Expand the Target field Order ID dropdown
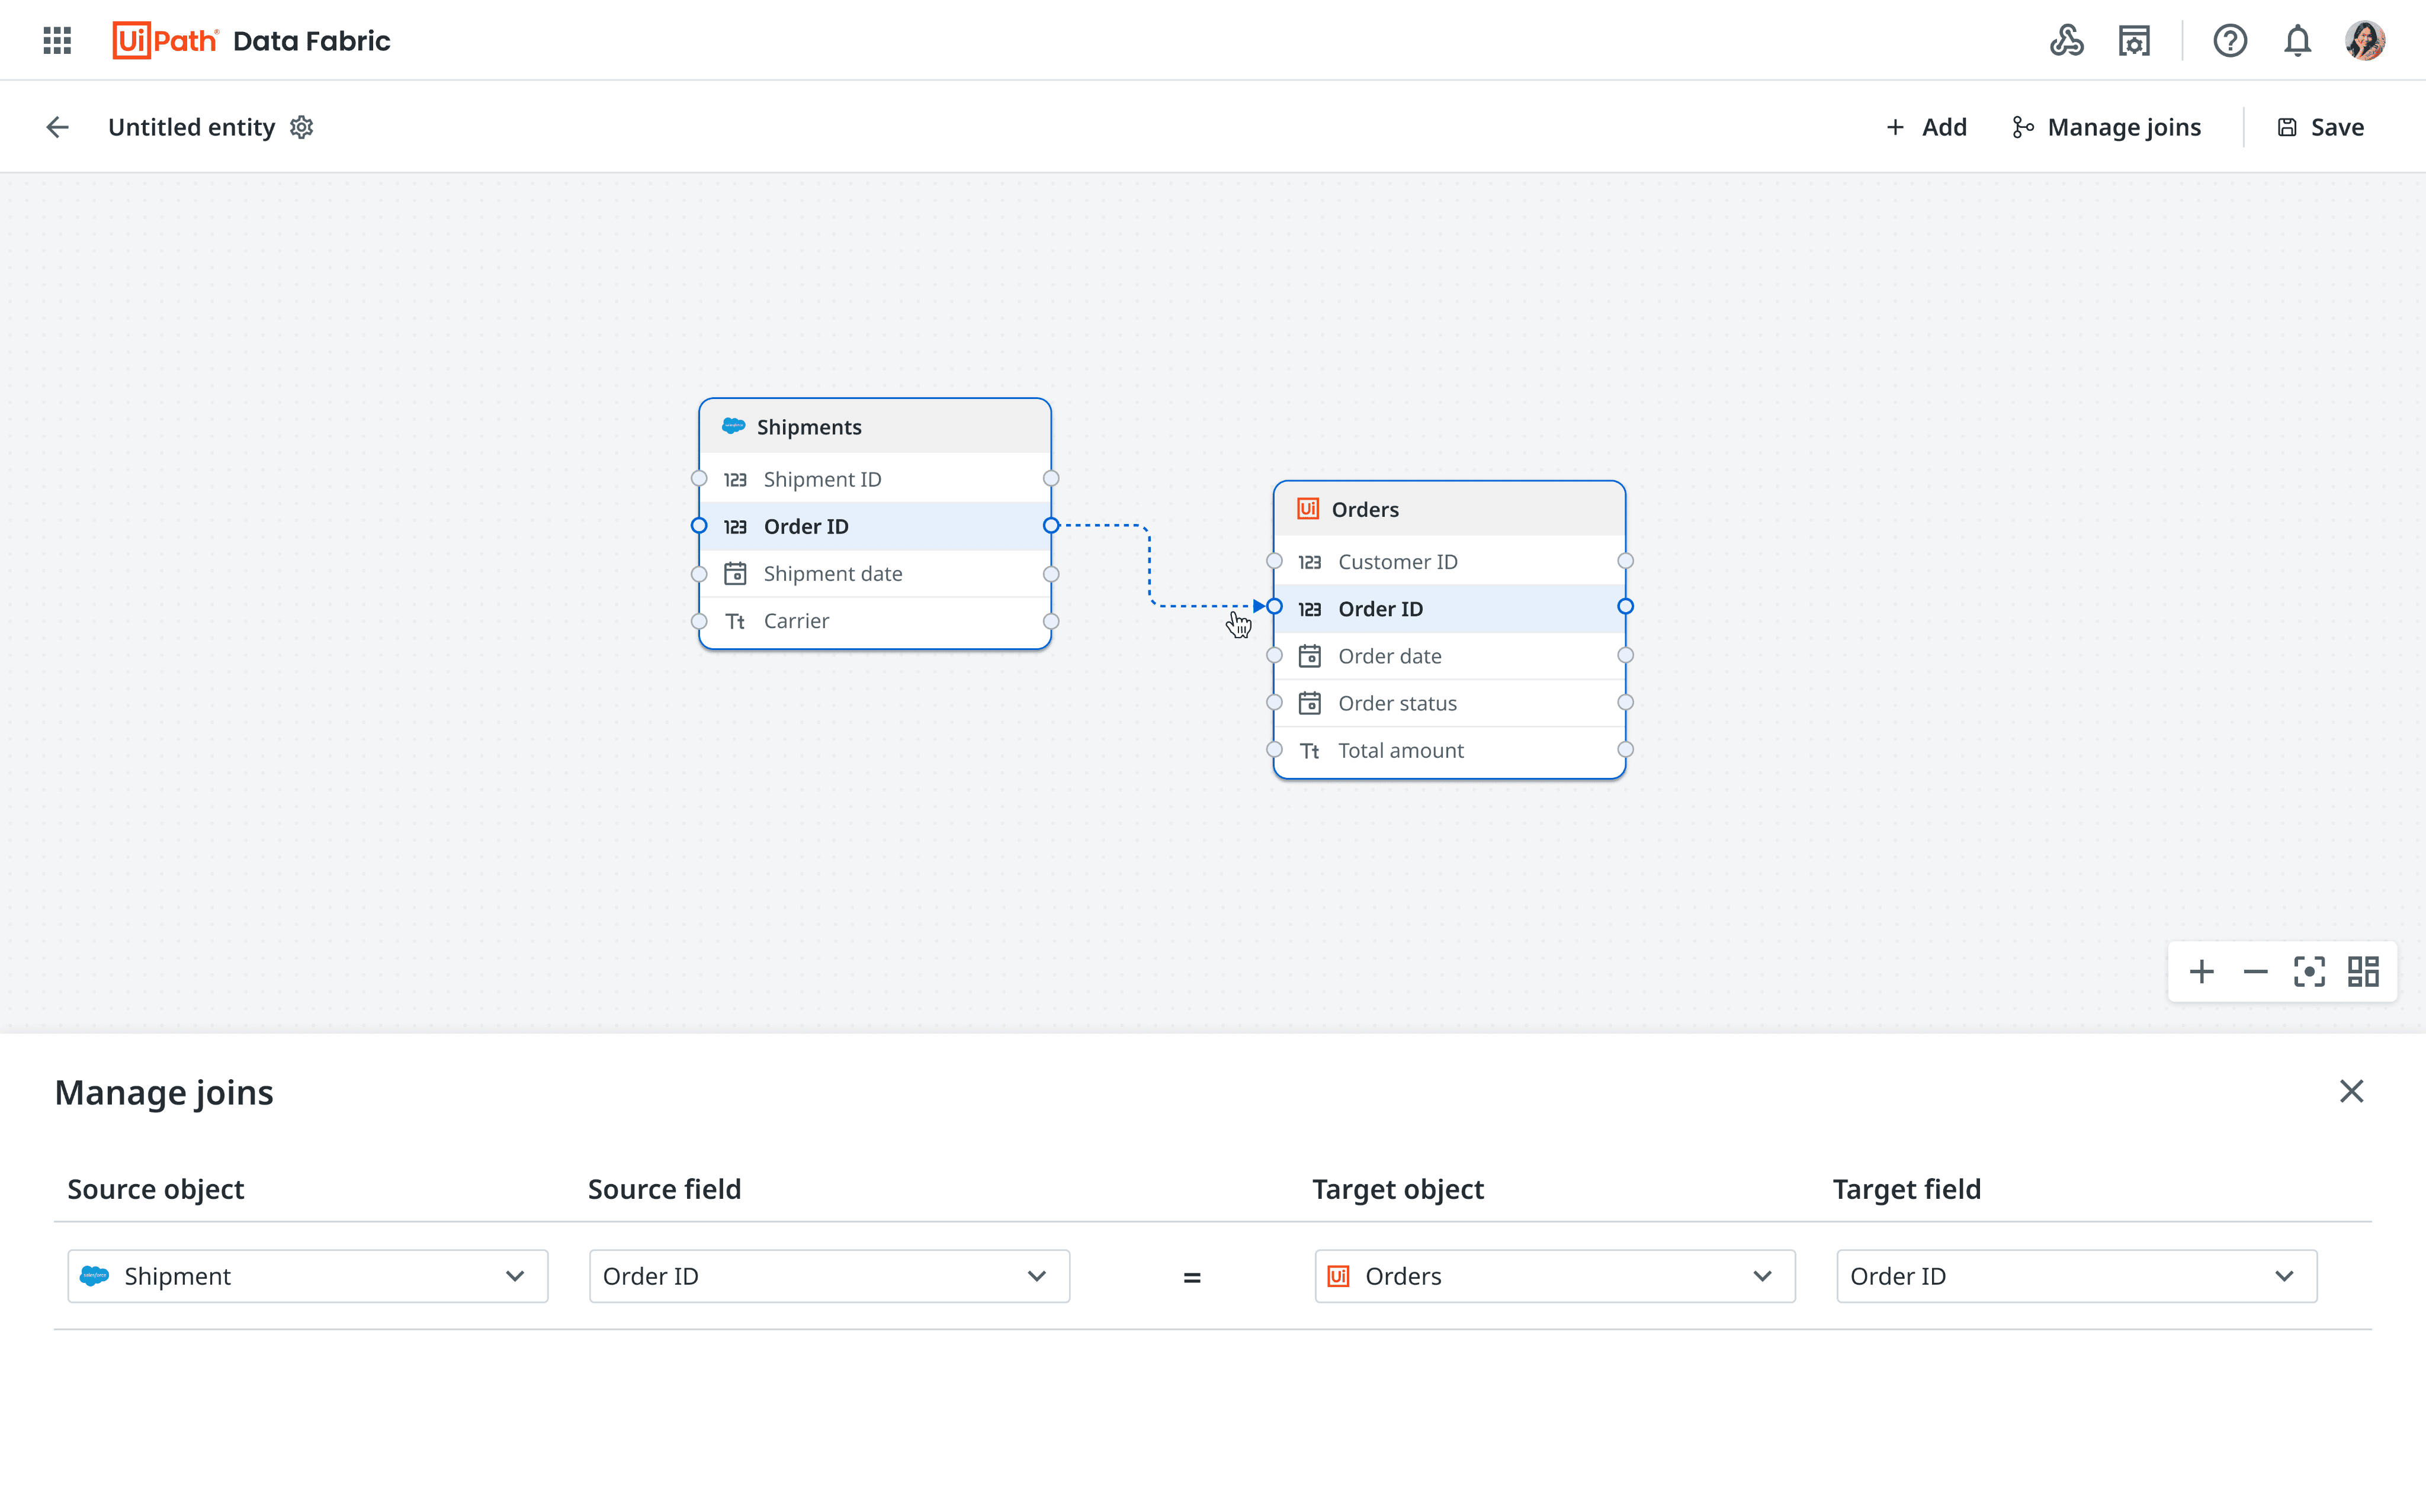The width and height of the screenshot is (2426, 1512). click(2076, 1276)
